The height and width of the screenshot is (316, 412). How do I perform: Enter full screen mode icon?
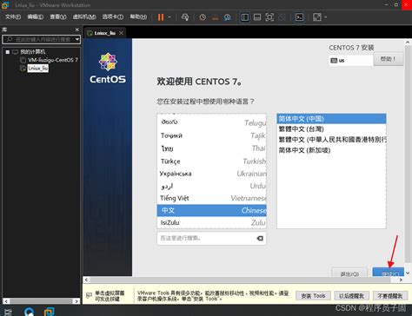pyautogui.click(x=269, y=17)
